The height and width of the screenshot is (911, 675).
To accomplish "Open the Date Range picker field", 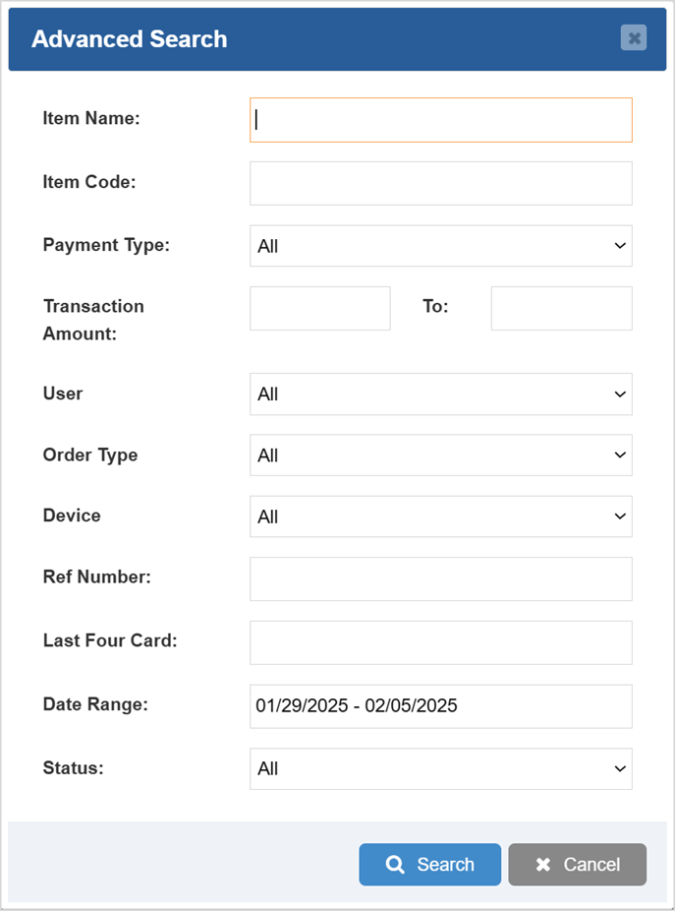I will (x=440, y=705).
